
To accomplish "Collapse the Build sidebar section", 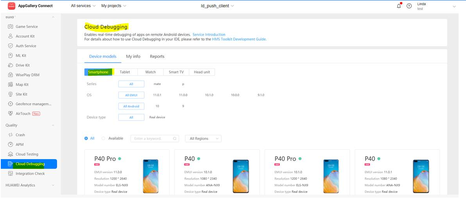I will pyautogui.click(x=53, y=17).
